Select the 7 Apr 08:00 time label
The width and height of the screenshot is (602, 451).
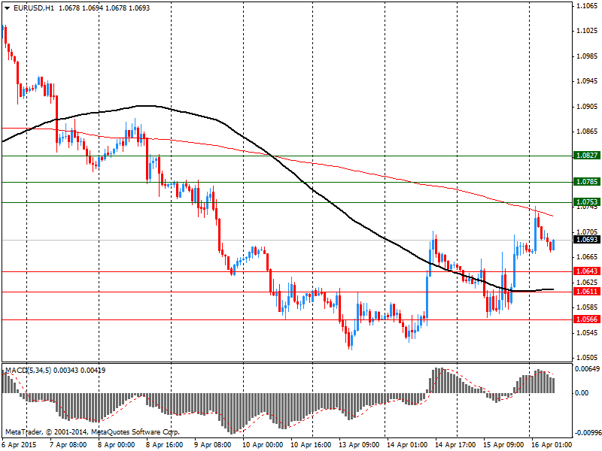tap(68, 445)
